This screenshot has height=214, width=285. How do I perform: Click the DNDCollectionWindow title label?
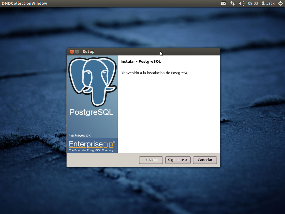(x=24, y=3)
